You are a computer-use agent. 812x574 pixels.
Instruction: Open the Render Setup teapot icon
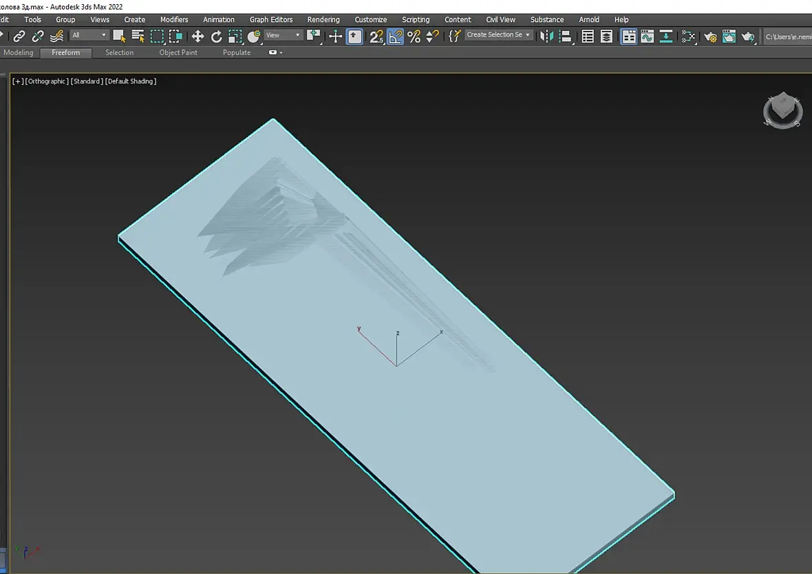point(711,36)
